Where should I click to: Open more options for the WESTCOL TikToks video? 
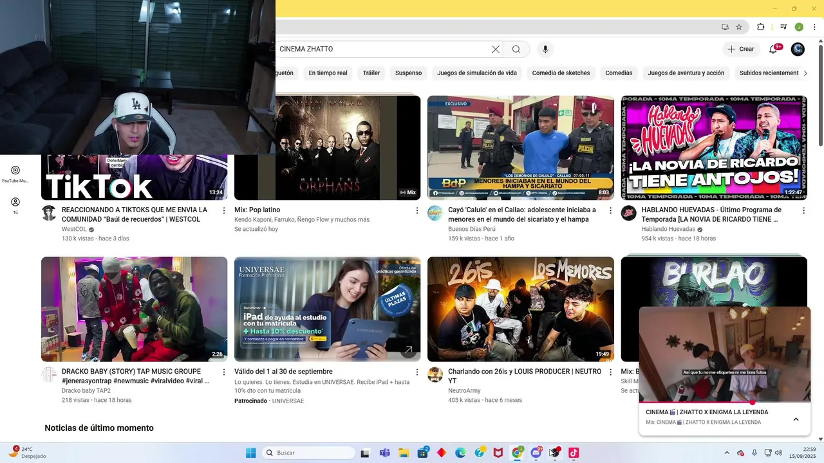pos(224,210)
